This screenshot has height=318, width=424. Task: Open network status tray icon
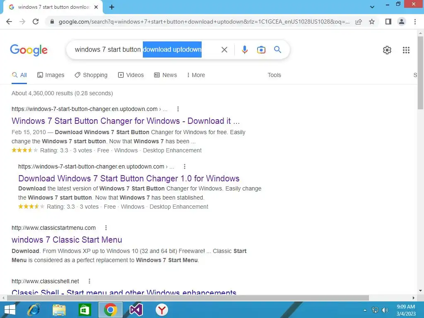[x=375, y=310]
